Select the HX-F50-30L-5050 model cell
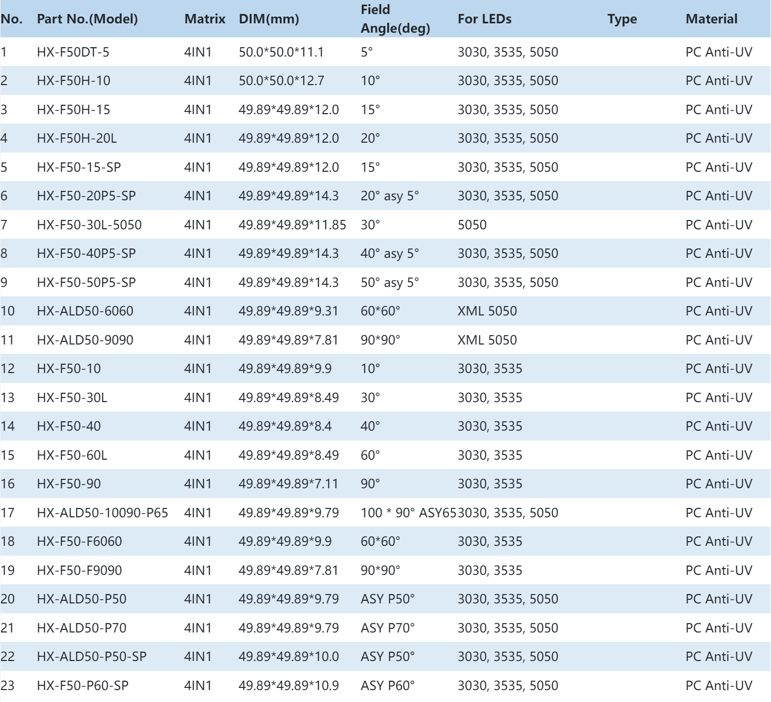Viewport: 771px width, 702px height. pos(89,225)
